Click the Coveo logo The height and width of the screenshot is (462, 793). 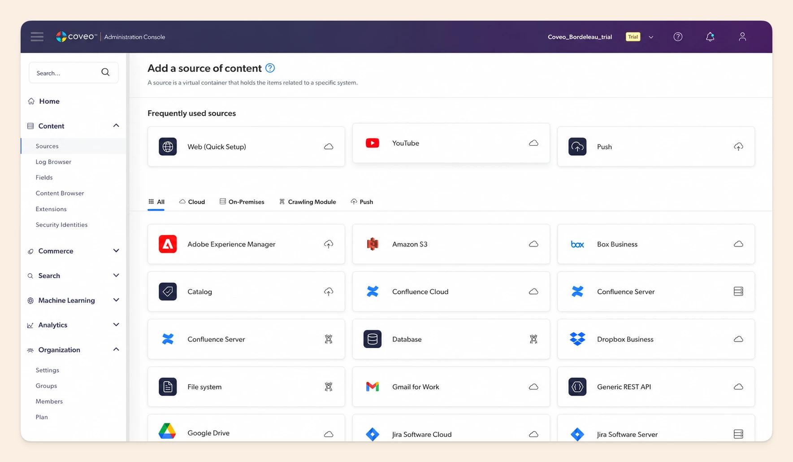(x=77, y=37)
